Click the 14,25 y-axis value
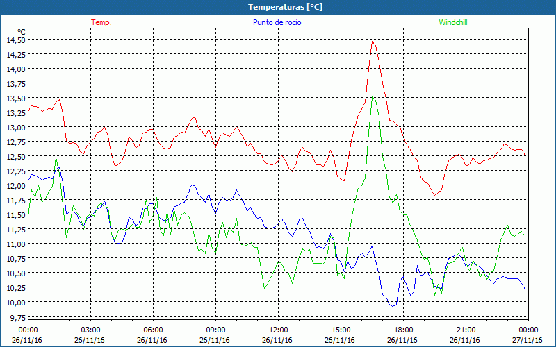This screenshot has height=347, width=556. click(16, 55)
